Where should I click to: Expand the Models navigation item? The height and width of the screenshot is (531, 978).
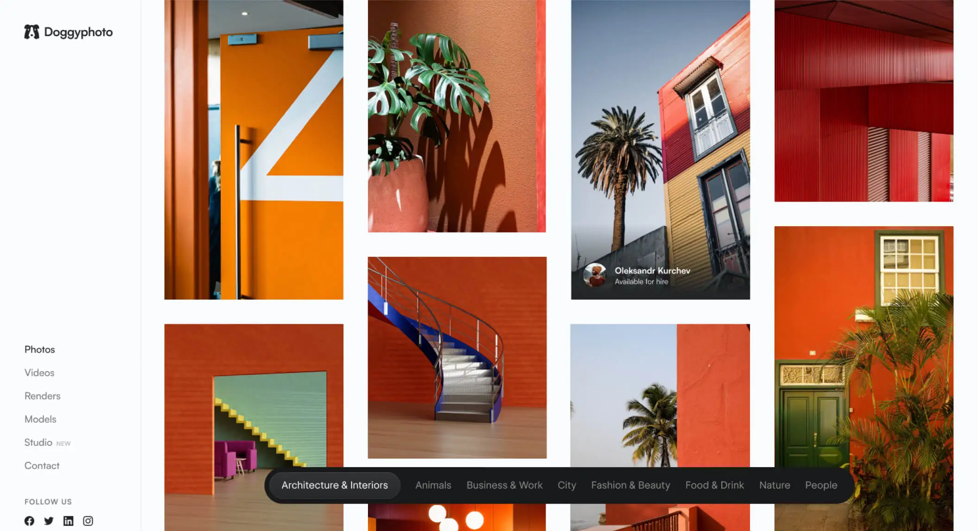tap(41, 418)
